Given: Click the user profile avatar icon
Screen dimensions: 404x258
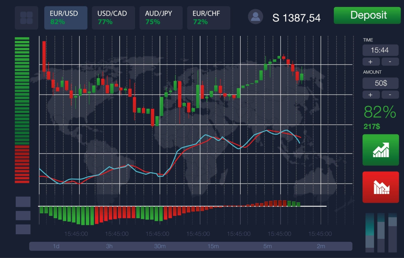Looking at the screenshot, I should pyautogui.click(x=255, y=17).
